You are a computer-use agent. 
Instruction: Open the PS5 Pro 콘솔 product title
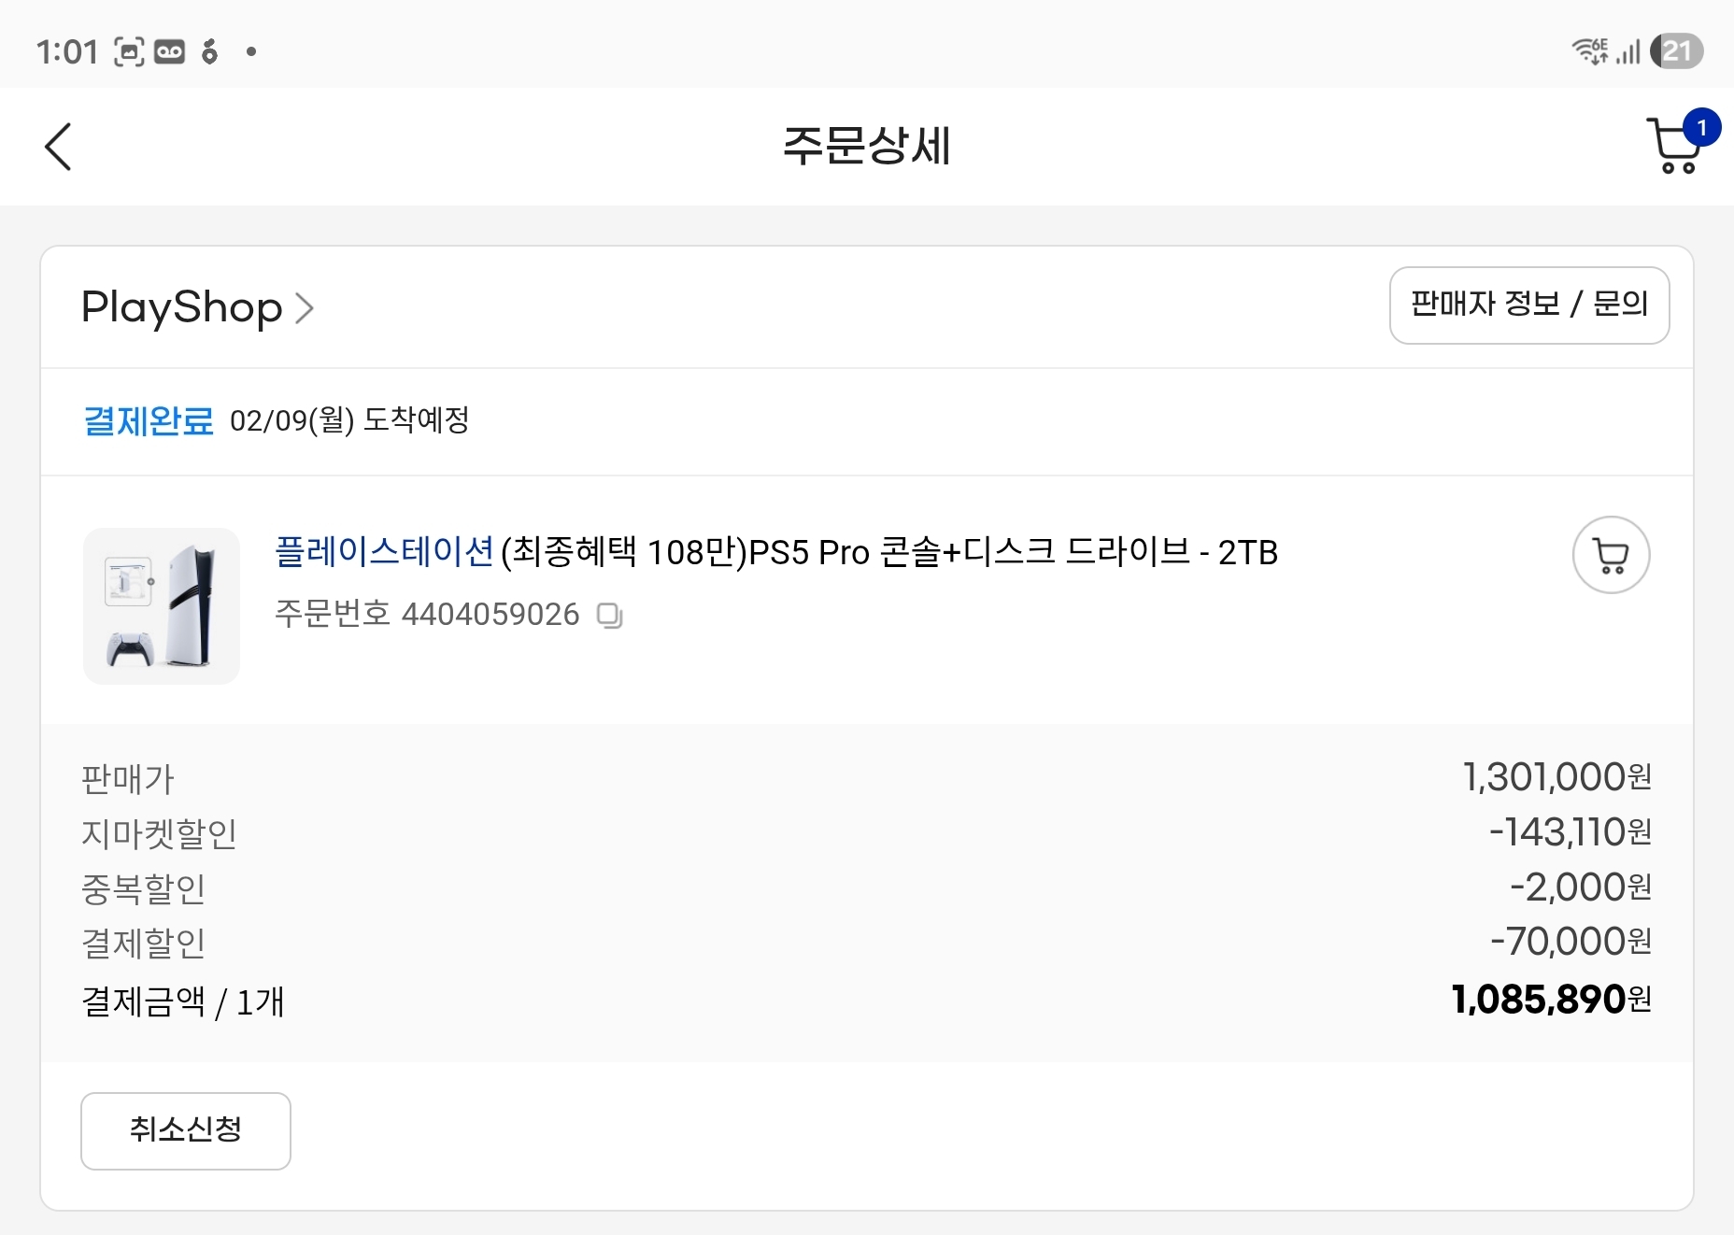(x=888, y=552)
